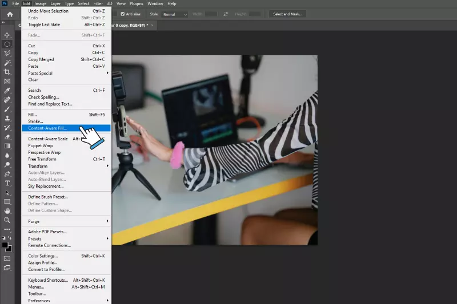
Task: Select the Dodge tool
Action: (7, 165)
